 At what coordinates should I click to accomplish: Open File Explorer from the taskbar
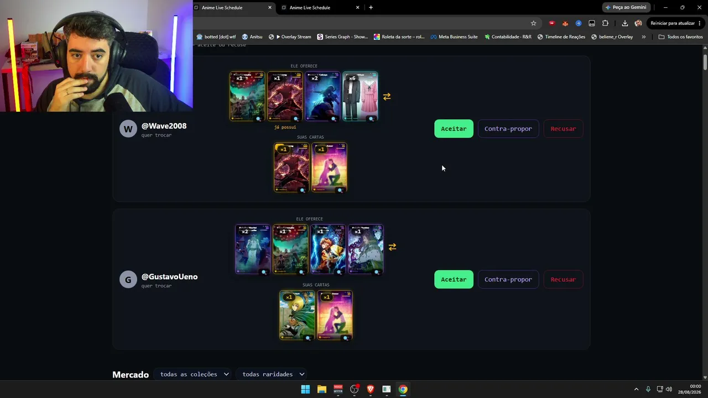click(321, 389)
